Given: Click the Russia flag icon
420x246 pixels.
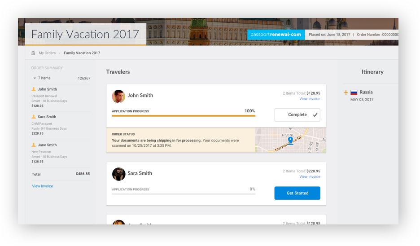Looking at the screenshot, I should click(x=354, y=92).
